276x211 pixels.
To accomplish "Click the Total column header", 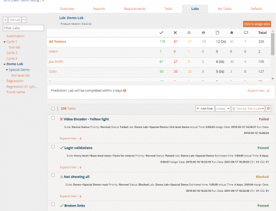I will click(262, 33).
